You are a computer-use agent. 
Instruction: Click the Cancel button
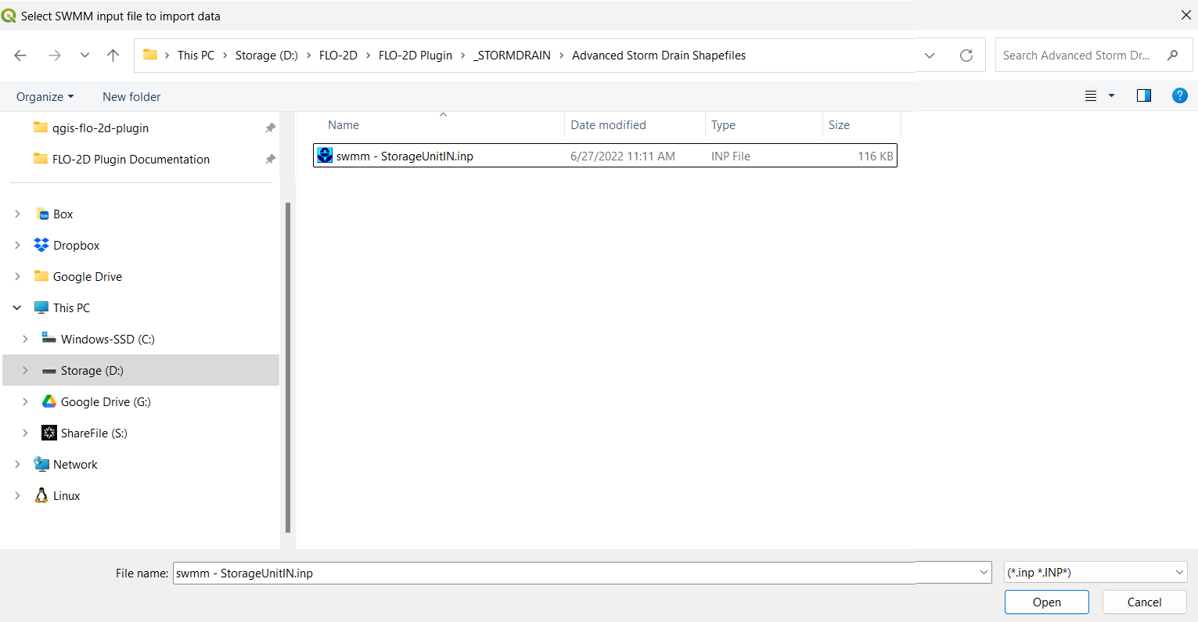(1144, 602)
